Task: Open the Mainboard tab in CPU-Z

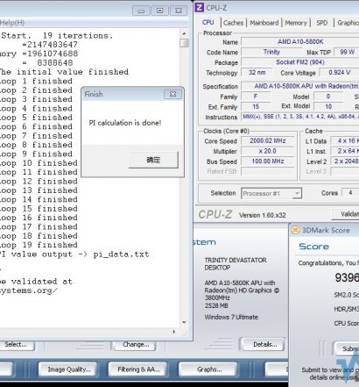Action: pos(264,23)
